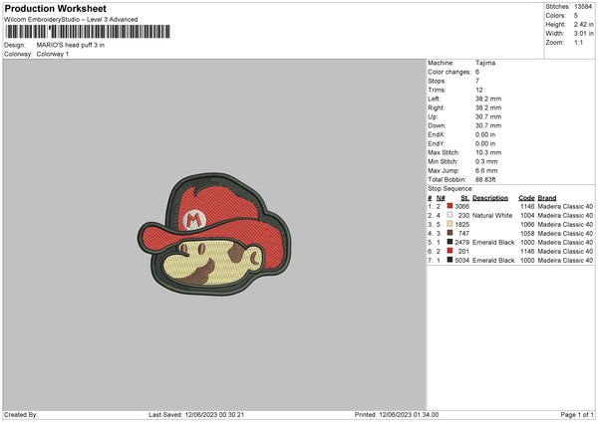Click the 'Colorway 1' value
The width and height of the screenshot is (598, 422).
pos(53,54)
